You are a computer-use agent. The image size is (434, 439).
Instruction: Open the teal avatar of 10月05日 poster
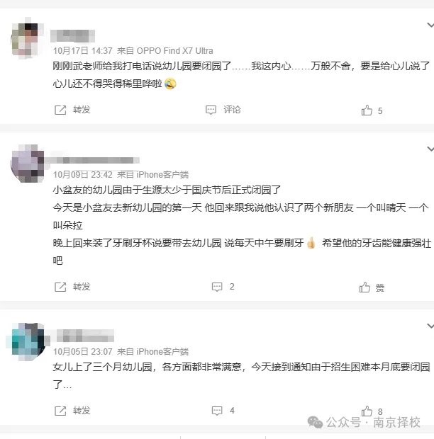click(x=27, y=341)
